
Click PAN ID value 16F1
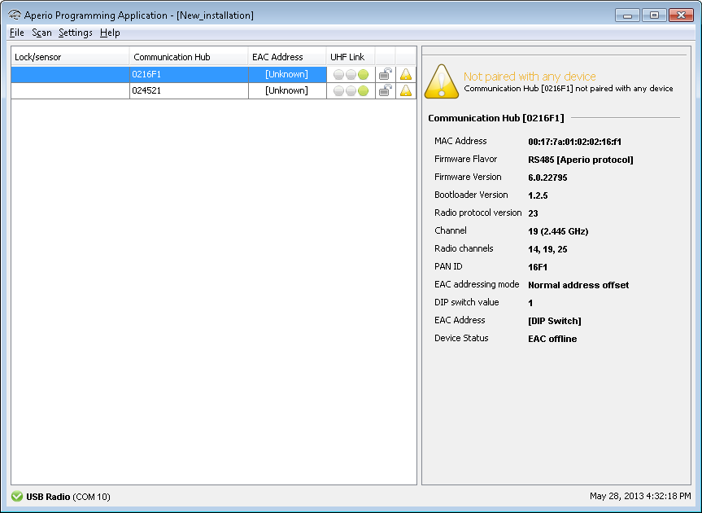click(x=538, y=267)
